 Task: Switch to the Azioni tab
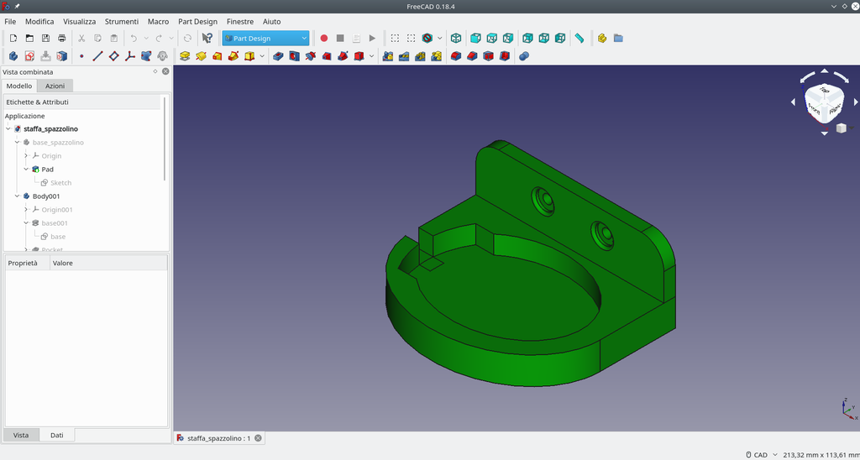[55, 86]
